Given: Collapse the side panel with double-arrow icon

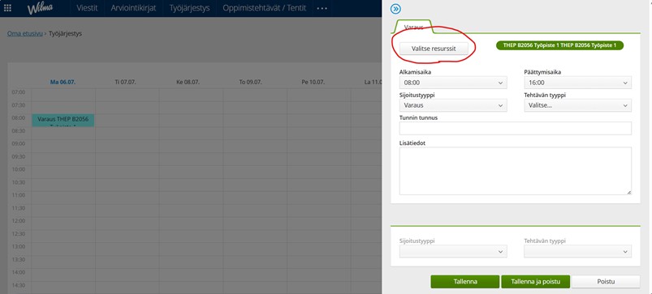Looking at the screenshot, I should pos(396,9).
